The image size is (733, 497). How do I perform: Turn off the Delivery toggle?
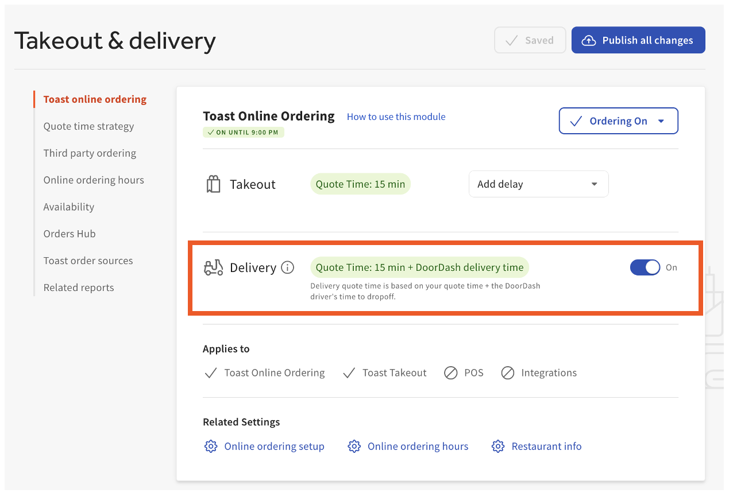pyautogui.click(x=645, y=267)
